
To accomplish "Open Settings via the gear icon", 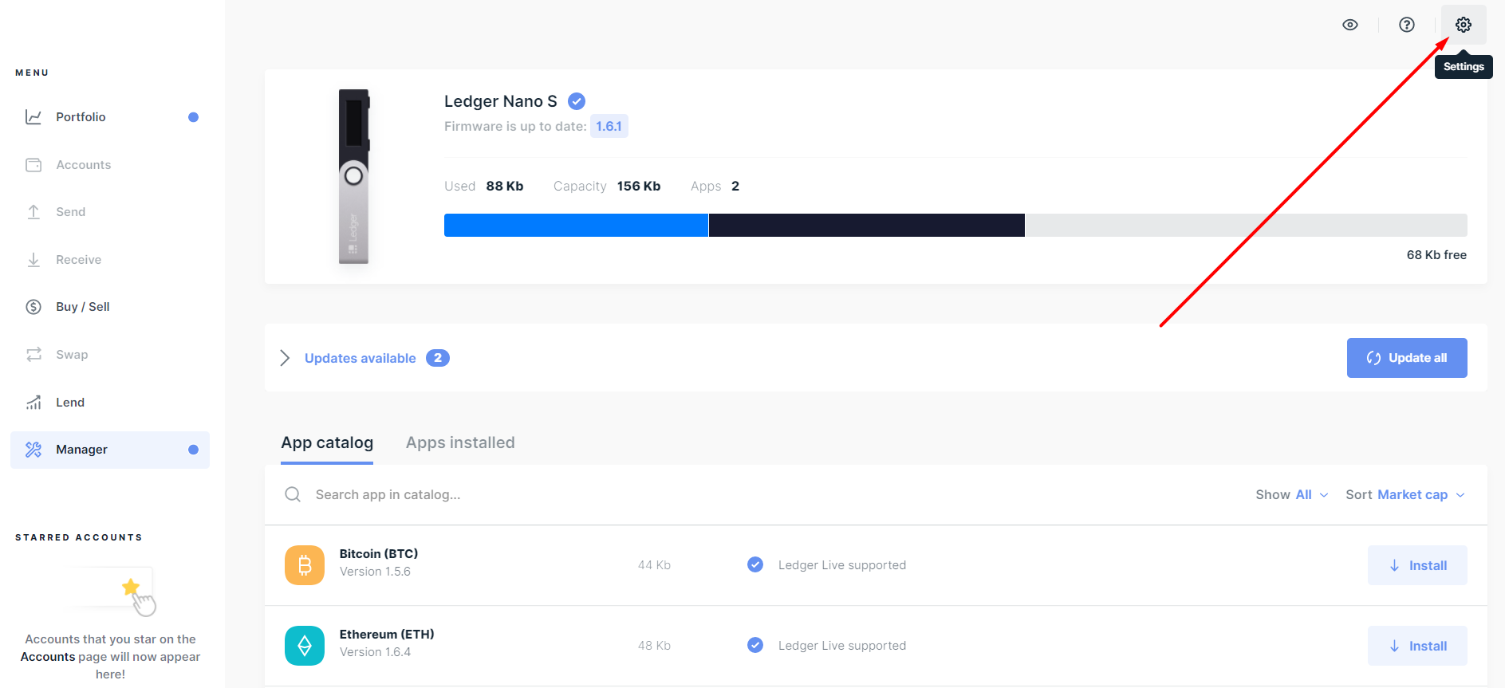I will pyautogui.click(x=1464, y=25).
